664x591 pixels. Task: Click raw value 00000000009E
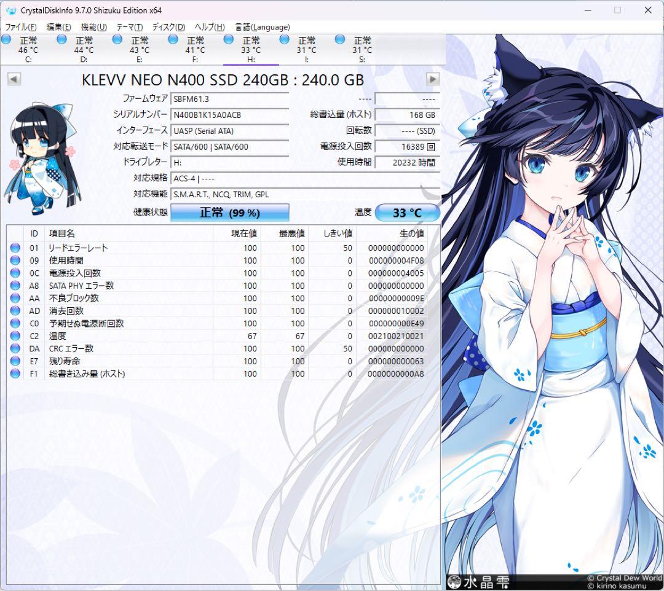[x=396, y=298]
